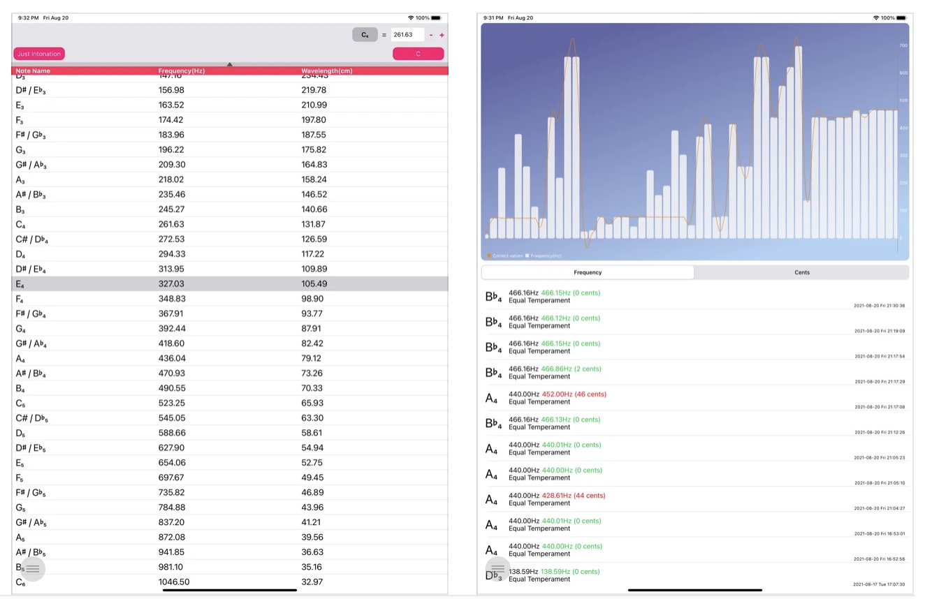Image resolution: width=925 pixels, height=599 pixels.
Task: Open the C₄ reference note picker
Action: (365, 35)
